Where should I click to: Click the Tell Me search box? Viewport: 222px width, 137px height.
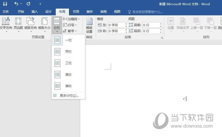[145, 12]
